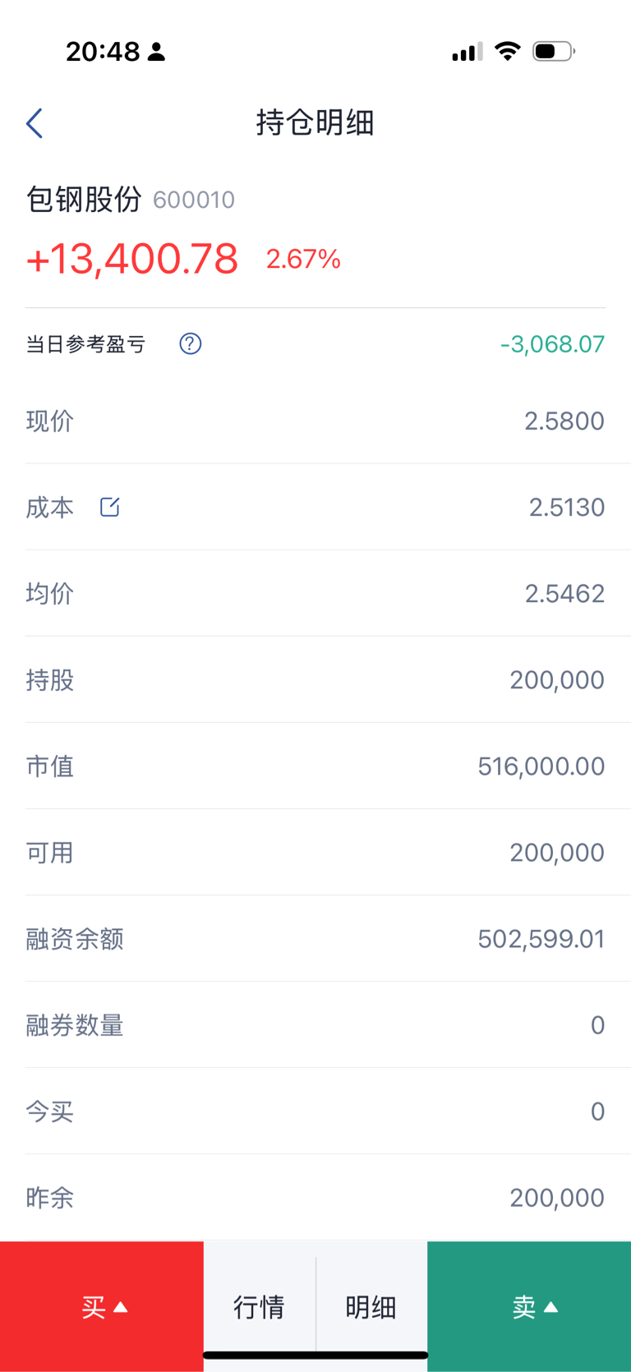Tap the cellular signal bars icon
631x1372 pixels.
pyautogui.click(x=467, y=52)
